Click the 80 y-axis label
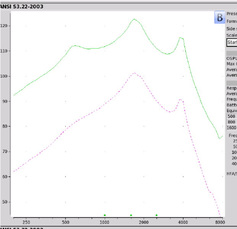237x229 pixels. tap(5, 126)
